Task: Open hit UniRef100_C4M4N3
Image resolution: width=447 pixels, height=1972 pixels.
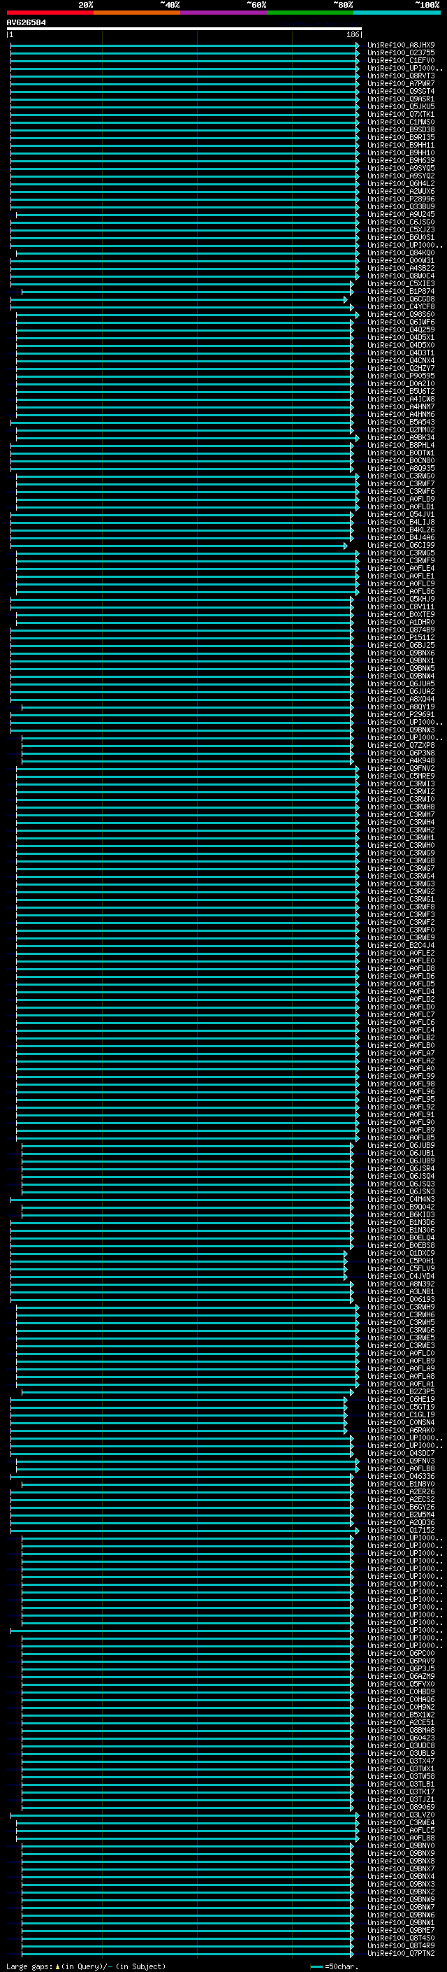Action: point(400,1200)
